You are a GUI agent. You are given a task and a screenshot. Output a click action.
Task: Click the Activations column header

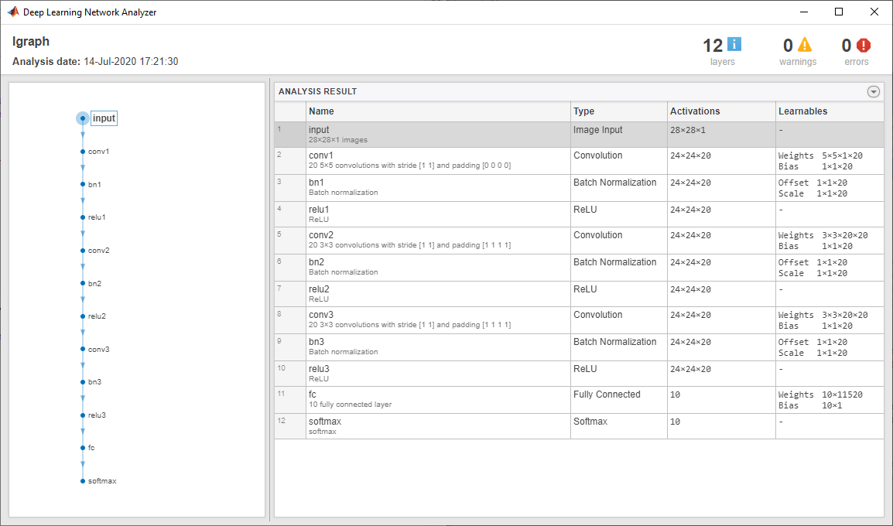pyautogui.click(x=721, y=111)
